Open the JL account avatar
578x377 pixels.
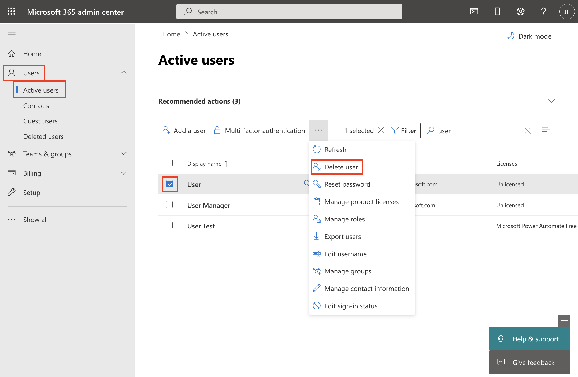pos(567,12)
